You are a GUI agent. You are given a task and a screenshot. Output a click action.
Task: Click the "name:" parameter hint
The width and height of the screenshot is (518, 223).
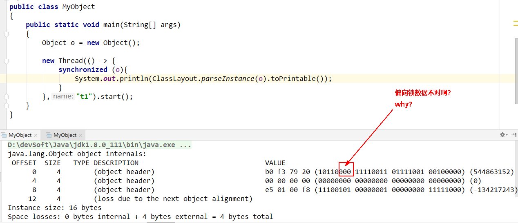coord(63,96)
